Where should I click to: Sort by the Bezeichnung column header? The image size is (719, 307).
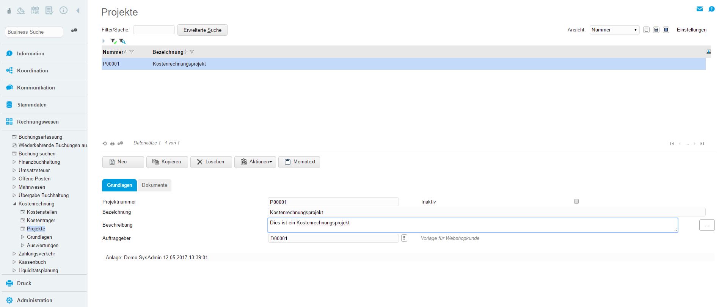168,52
